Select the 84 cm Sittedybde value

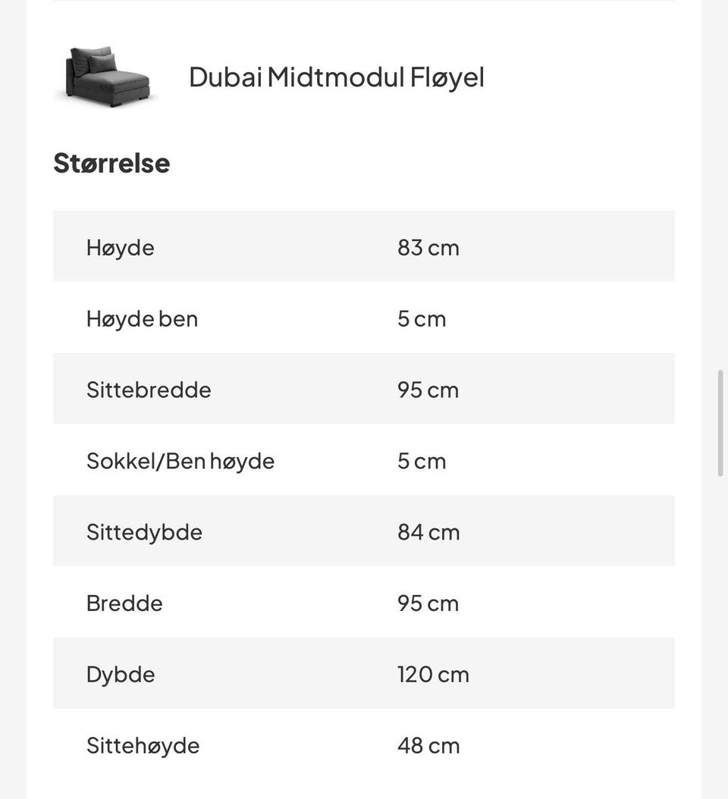[x=428, y=532]
